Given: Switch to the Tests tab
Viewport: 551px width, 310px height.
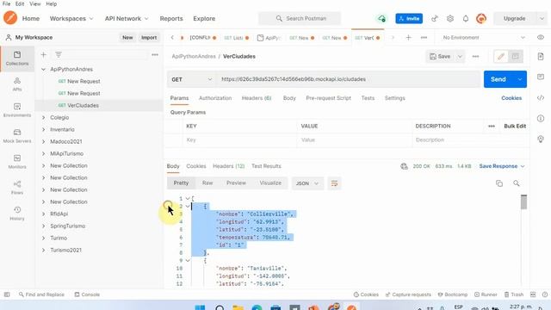Looking at the screenshot, I should click(x=368, y=98).
